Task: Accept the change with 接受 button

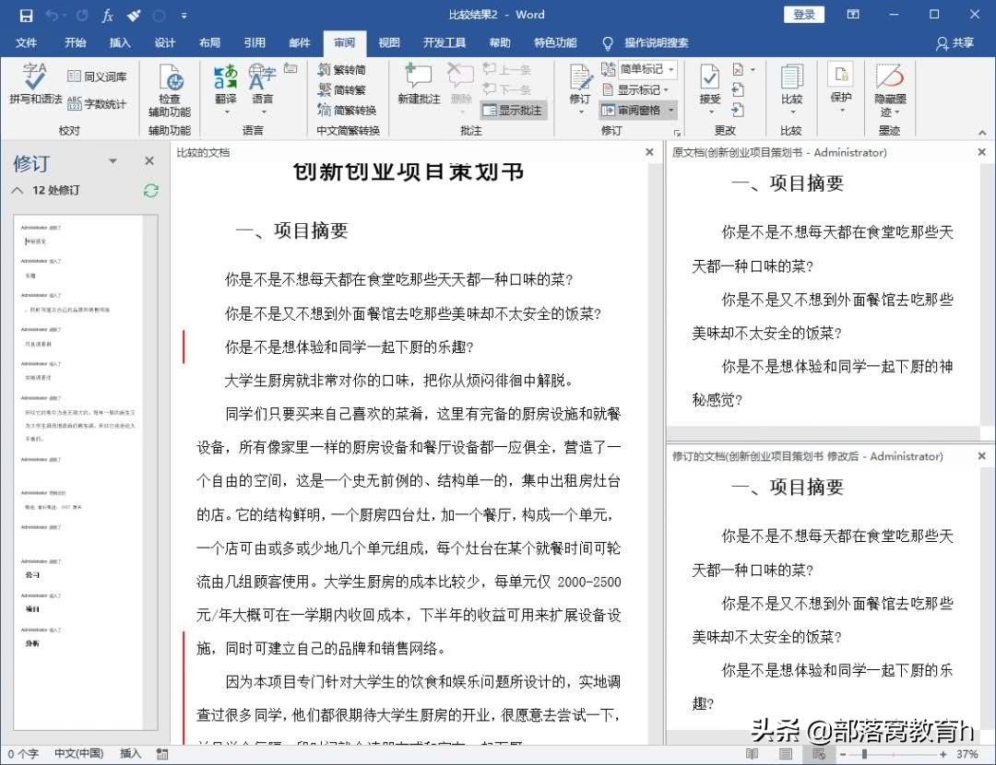Action: click(709, 88)
